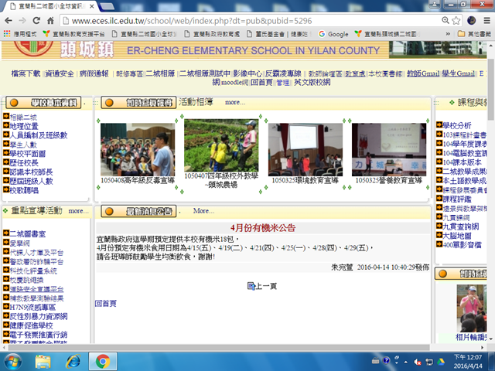Open the moodle網 link
This screenshot has width=495, height=371.
click(234, 83)
